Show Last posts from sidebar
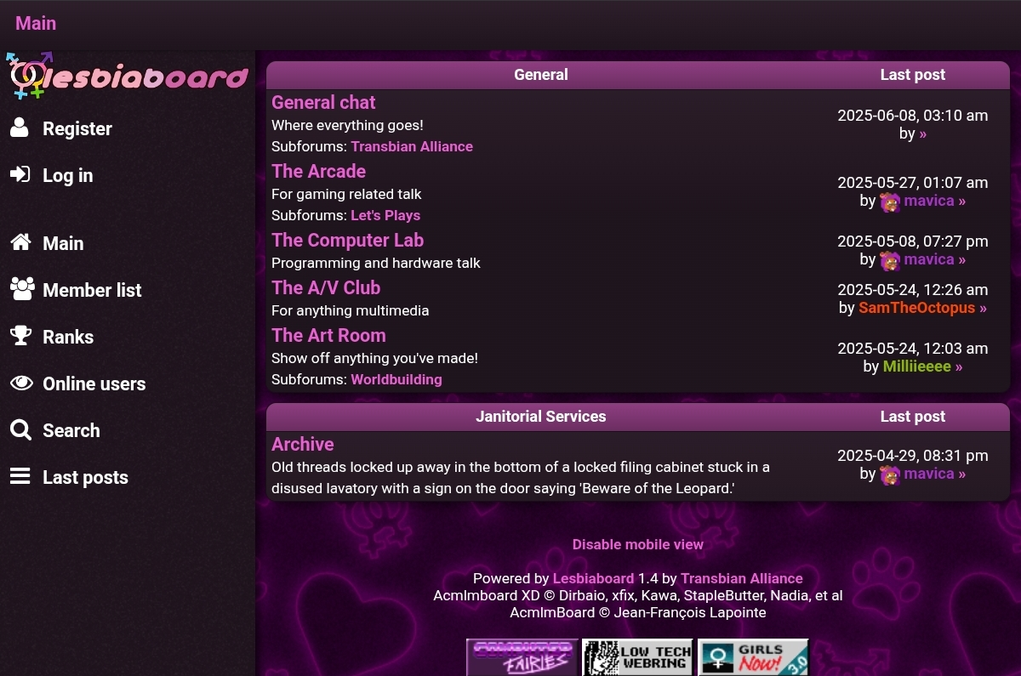 tap(85, 477)
